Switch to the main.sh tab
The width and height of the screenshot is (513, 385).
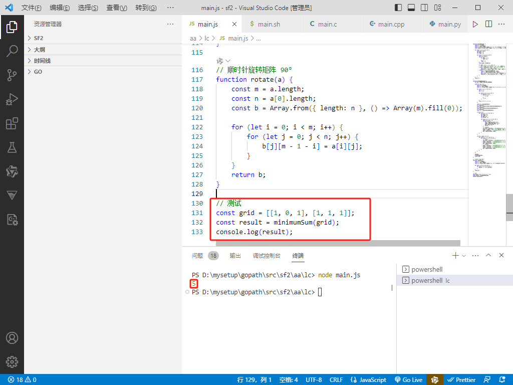272,24
